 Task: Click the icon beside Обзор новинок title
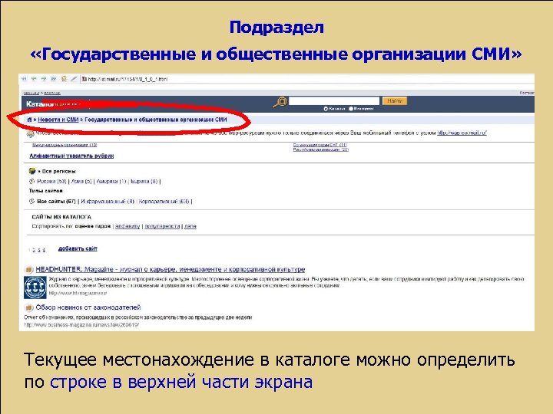(29, 307)
